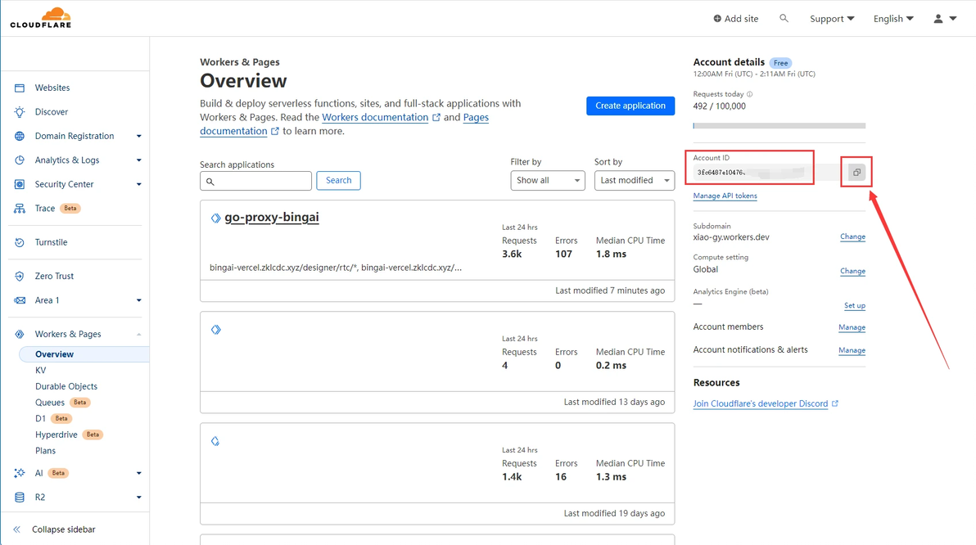Copy the Account ID with the copy icon
Viewport: 976px width, 545px height.
[856, 173]
